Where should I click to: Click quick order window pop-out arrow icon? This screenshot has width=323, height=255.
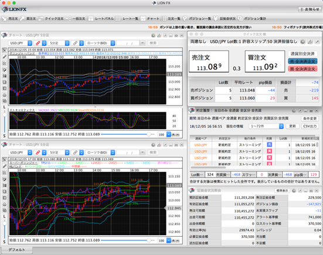[317, 42]
